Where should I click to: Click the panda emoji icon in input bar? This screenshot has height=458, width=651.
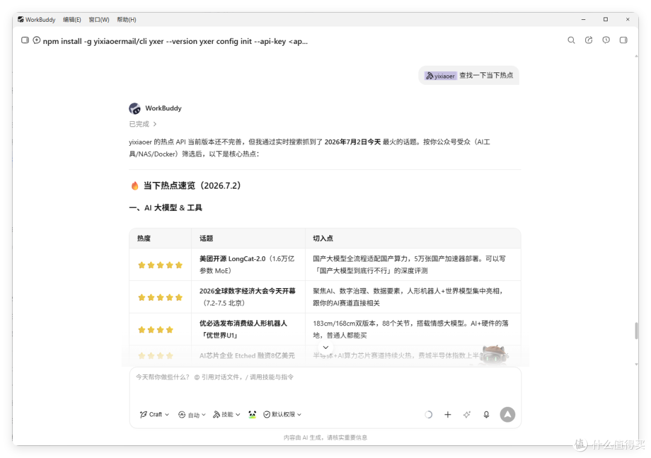[252, 415]
